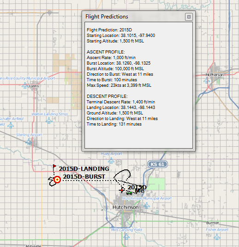Click the Hutchinson city label
The height and width of the screenshot is (247, 239).
[125, 207]
